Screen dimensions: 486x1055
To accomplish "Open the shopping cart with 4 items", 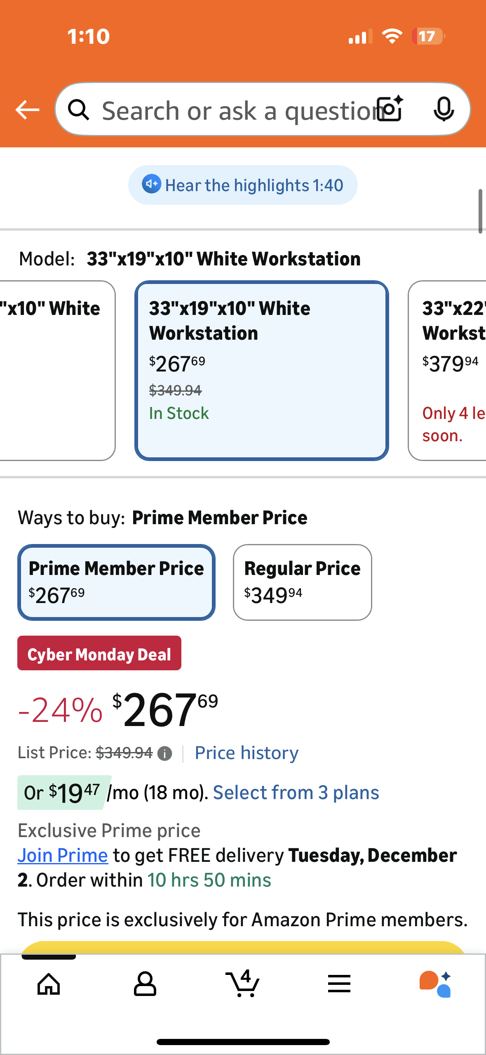I will (242, 984).
